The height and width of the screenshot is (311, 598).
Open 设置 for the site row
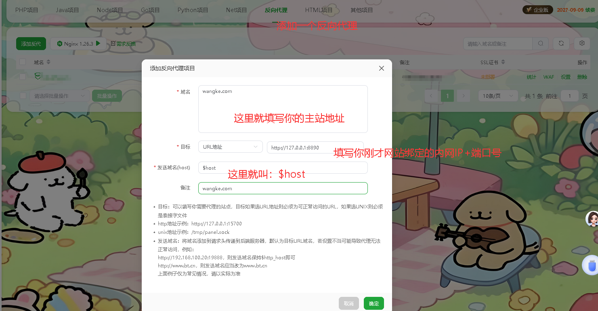tap(566, 77)
